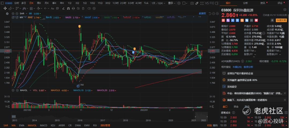The image size is (289, 128).
Task: Switch to 分时 intraday chart
Action: pos(16,3)
